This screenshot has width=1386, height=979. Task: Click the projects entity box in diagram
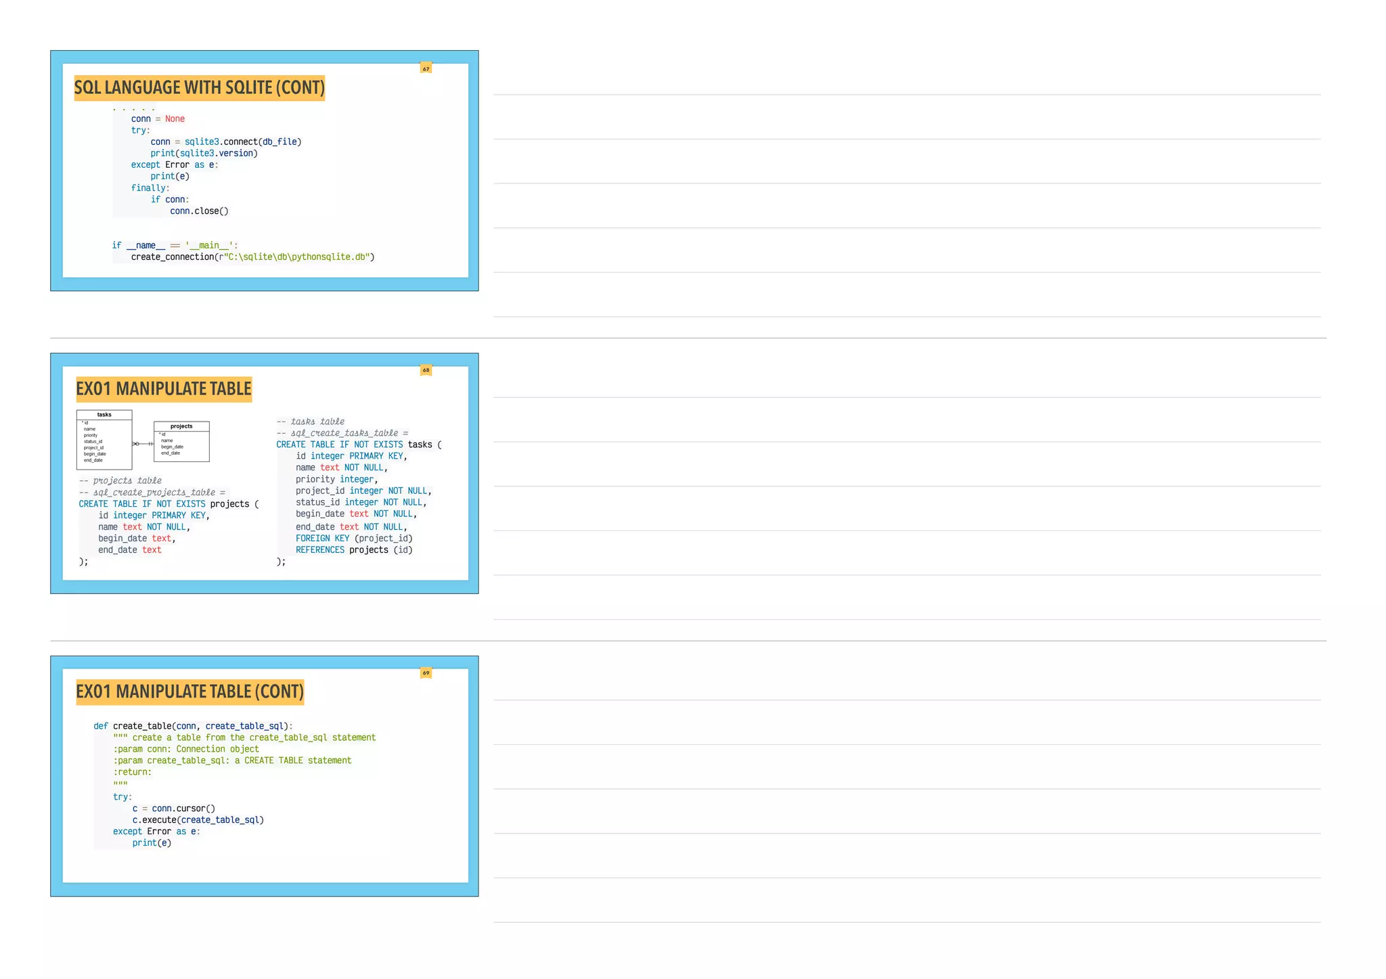pyautogui.click(x=181, y=442)
